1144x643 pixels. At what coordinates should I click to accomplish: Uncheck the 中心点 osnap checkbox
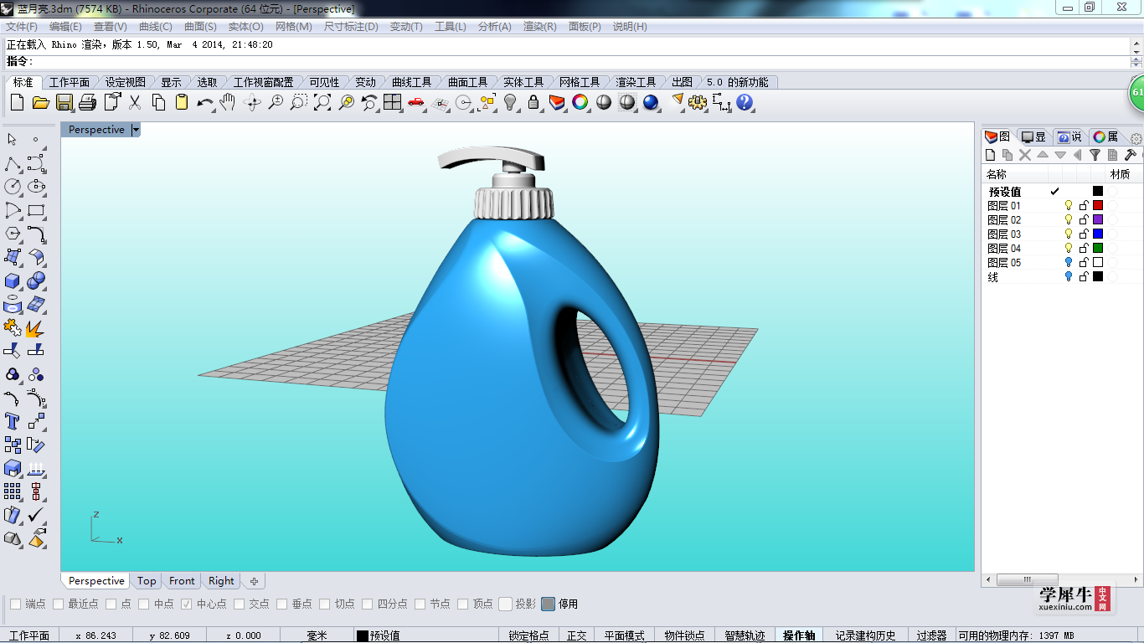click(x=187, y=604)
